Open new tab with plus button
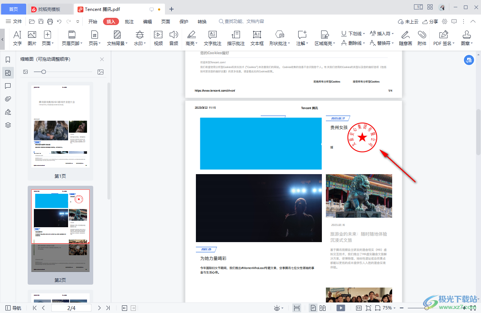Viewport: 481px width, 313px height. click(x=171, y=9)
